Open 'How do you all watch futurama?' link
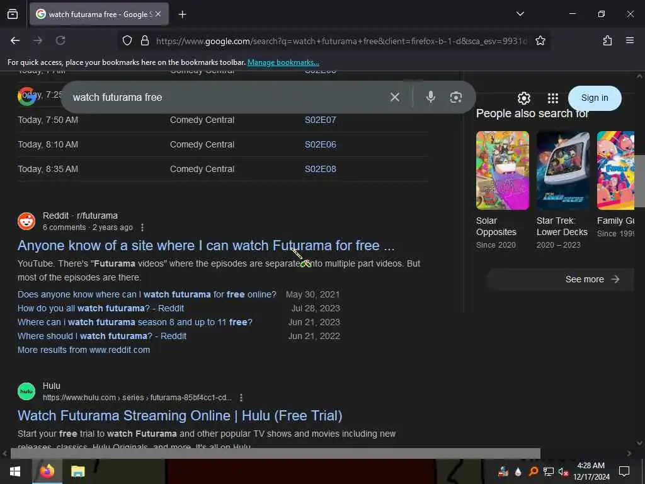The image size is (645, 484). (x=101, y=308)
